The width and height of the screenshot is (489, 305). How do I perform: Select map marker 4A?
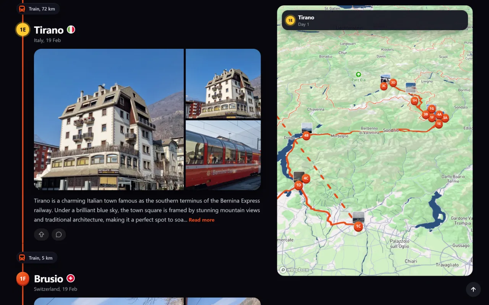(439, 114)
